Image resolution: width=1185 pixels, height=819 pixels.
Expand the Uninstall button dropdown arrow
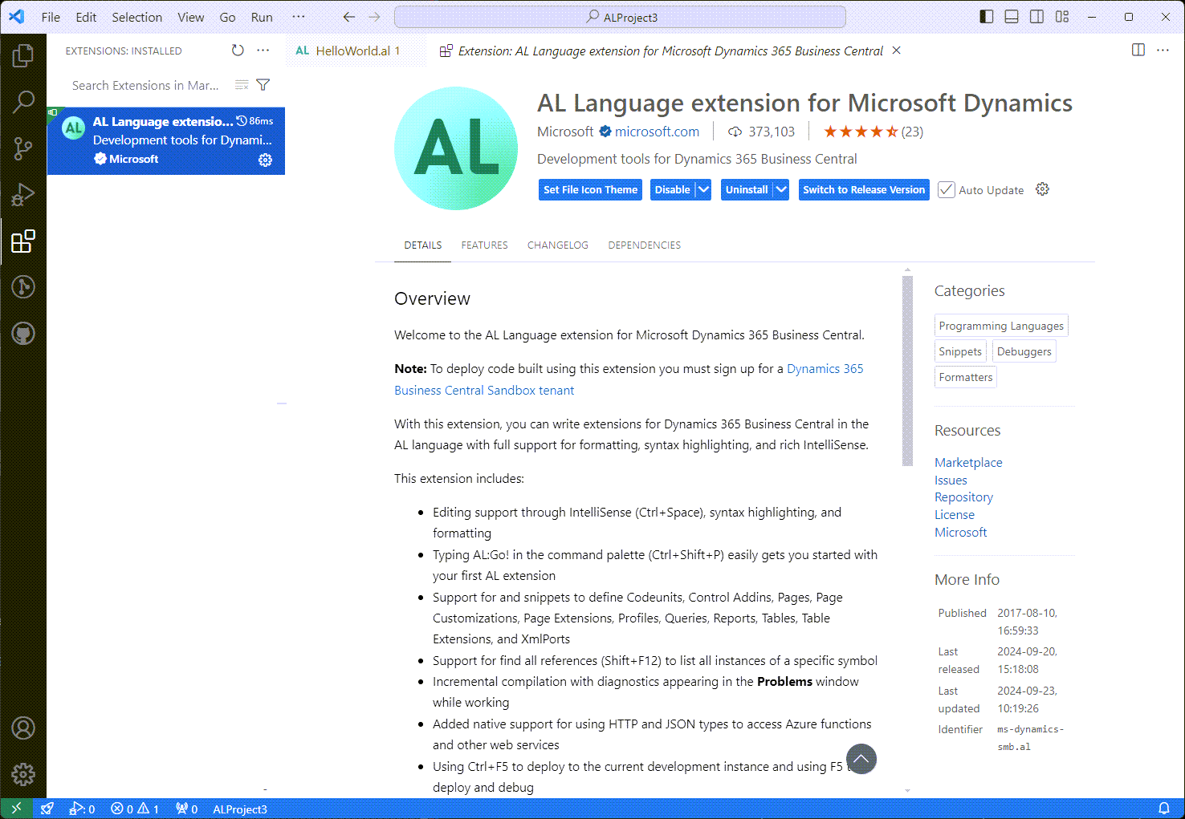tap(781, 189)
